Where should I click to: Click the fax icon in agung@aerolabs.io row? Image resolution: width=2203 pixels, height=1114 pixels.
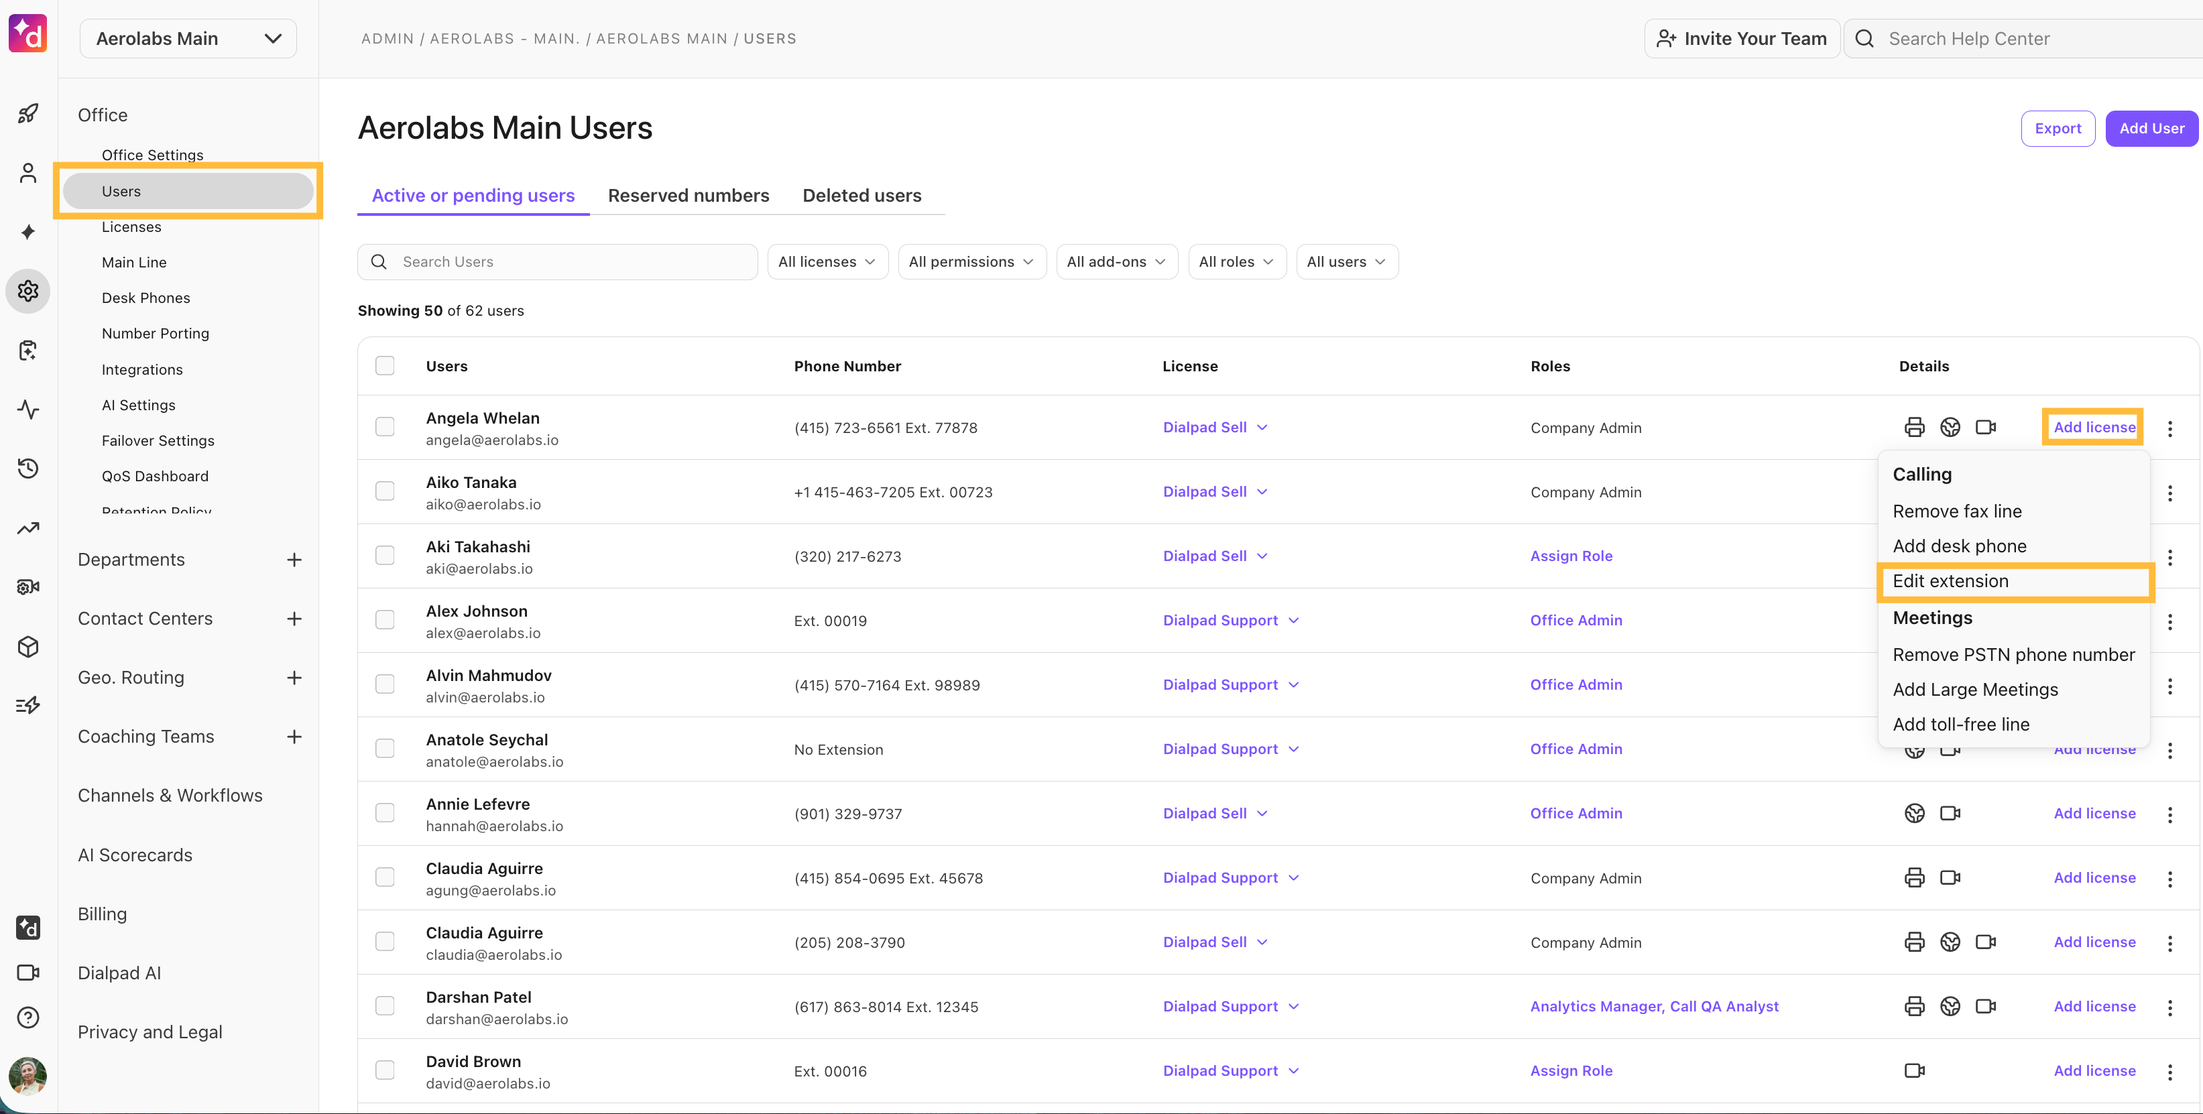[x=1914, y=878]
